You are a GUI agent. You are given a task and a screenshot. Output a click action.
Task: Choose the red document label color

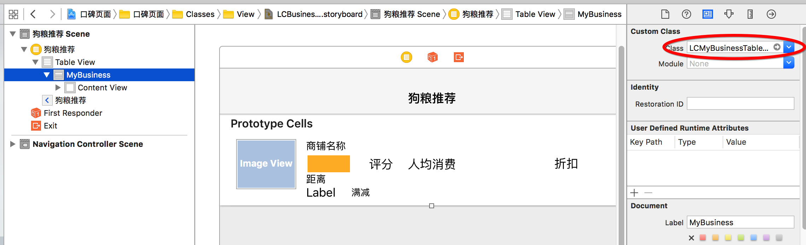click(x=703, y=238)
